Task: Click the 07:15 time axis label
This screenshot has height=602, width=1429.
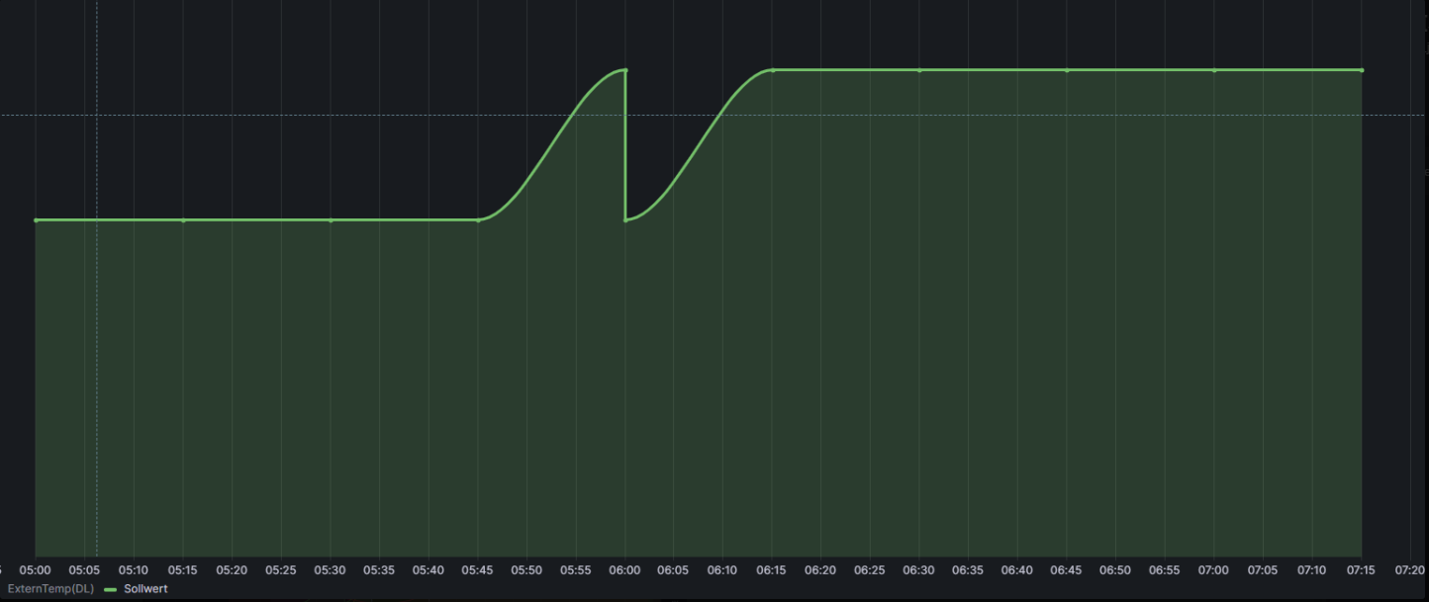Action: (x=1362, y=570)
